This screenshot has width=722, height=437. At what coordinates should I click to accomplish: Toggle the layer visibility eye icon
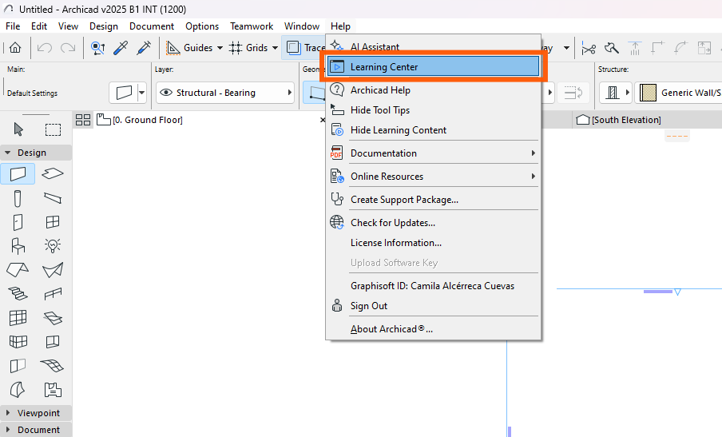tap(166, 93)
